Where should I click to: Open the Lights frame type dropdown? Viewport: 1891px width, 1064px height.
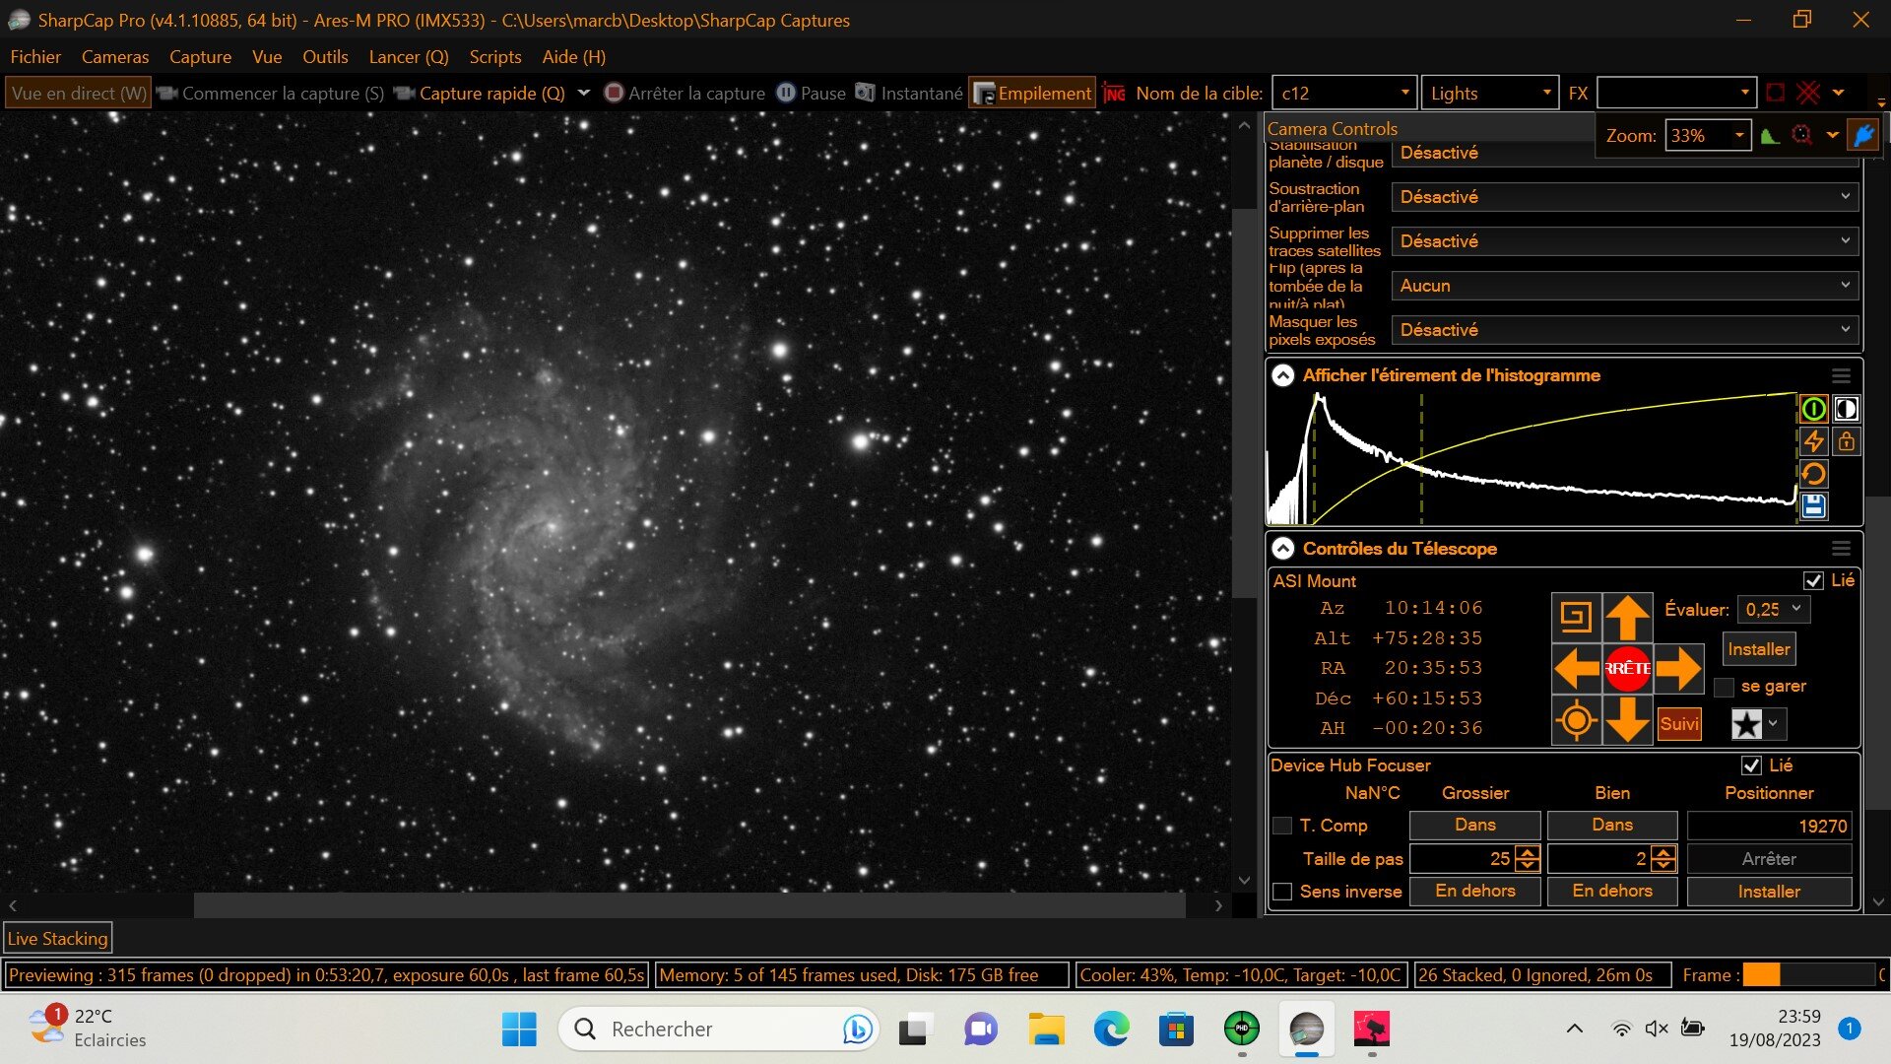pos(1489,94)
